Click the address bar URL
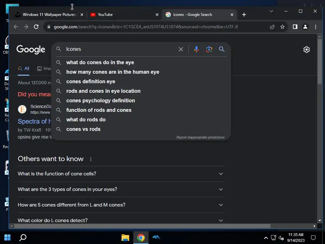Image resolution: width=325 pixels, height=244 pixels. point(146,27)
